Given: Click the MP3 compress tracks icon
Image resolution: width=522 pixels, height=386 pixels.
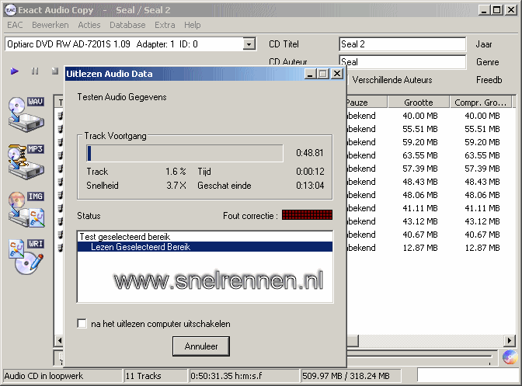Looking at the screenshot, I should point(26,162).
